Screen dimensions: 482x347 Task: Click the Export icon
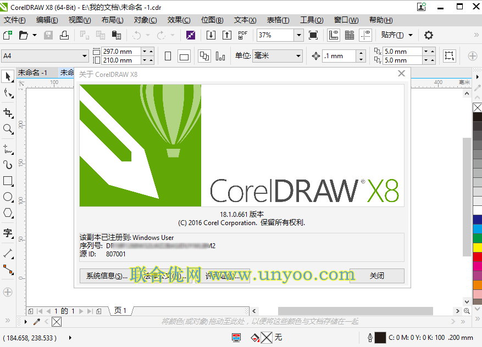pos(227,35)
